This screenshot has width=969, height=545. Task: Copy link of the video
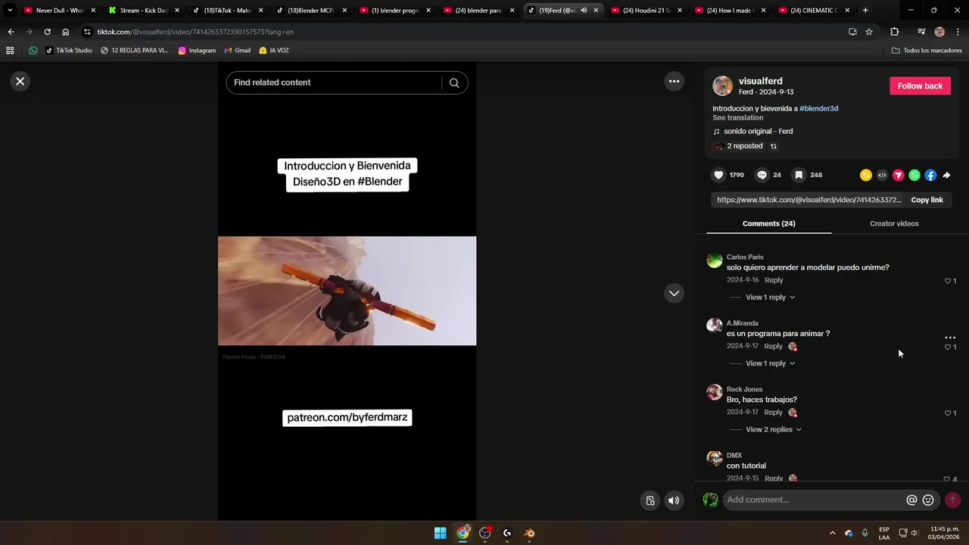927,200
